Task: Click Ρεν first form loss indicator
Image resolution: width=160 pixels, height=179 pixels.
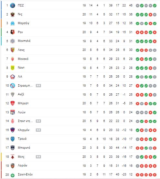Action: coord(137,33)
